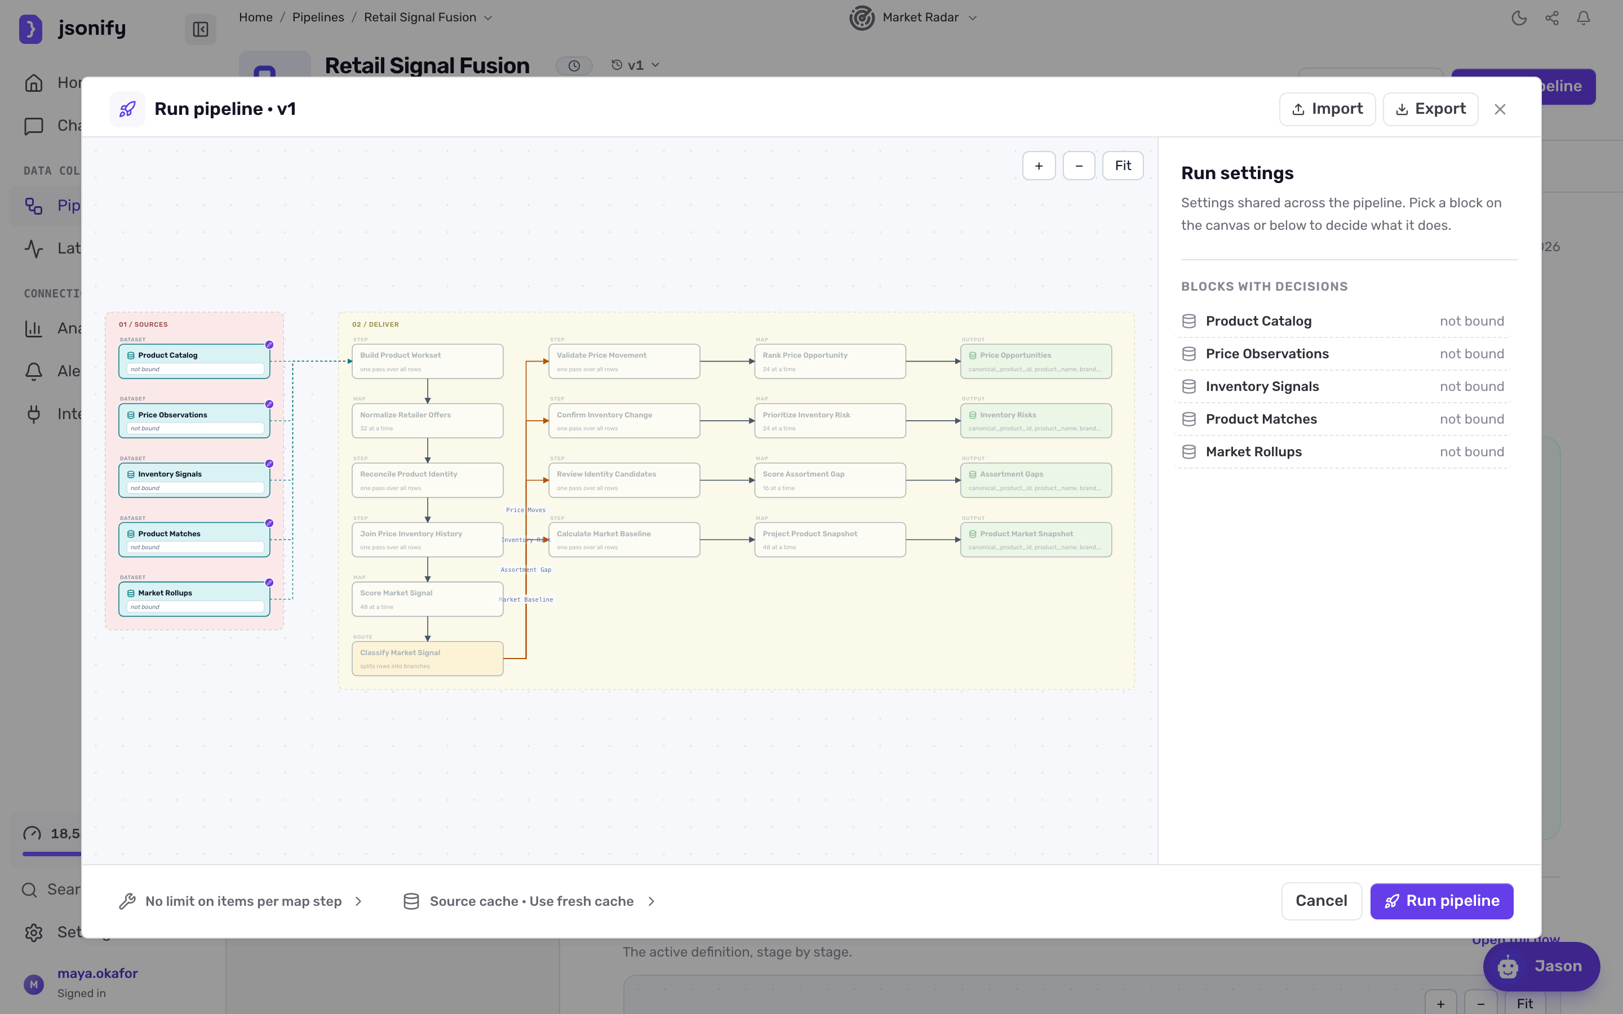The image size is (1623, 1014).
Task: Click the Price Opportunities output node
Action: (x=1036, y=362)
